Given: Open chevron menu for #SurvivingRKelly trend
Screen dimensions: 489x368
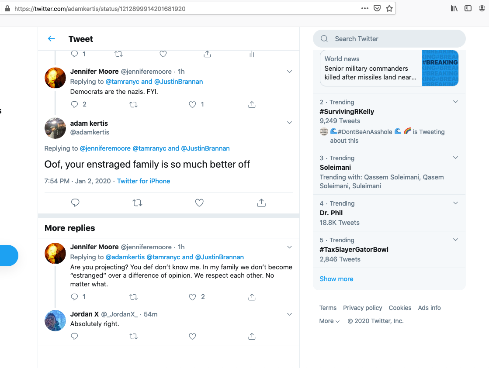Looking at the screenshot, I should click(455, 102).
